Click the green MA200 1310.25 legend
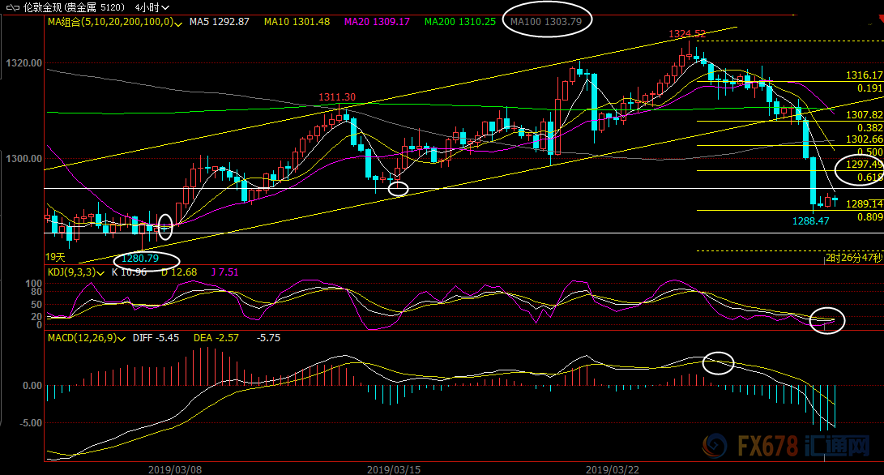The image size is (884, 475). 460,21
